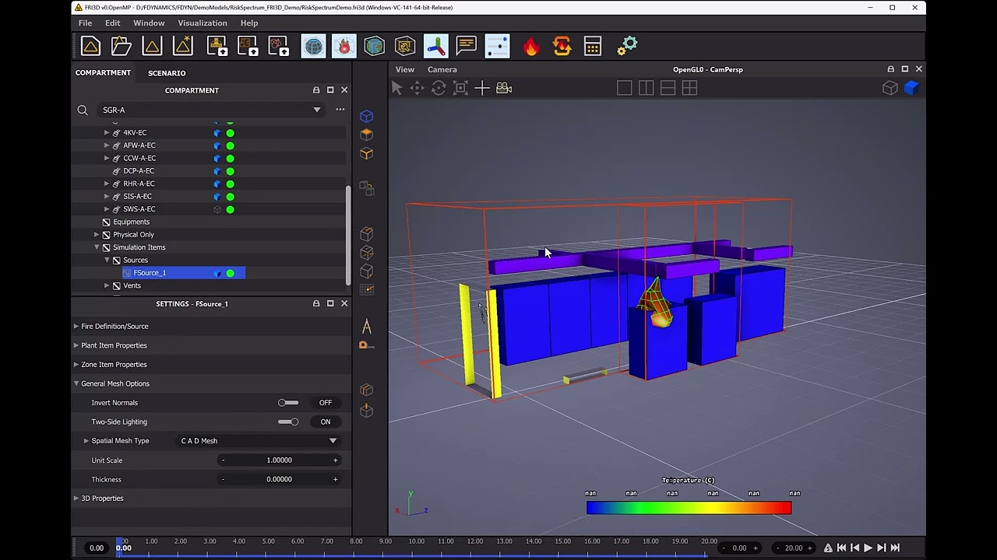997x560 pixels.
Task: Toggle green visibility dot for AFW-A-EC
Action: tap(230, 145)
